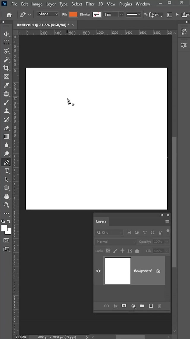Toggle Quick Mask mode
Screen dimensions: 190x339
7,240
